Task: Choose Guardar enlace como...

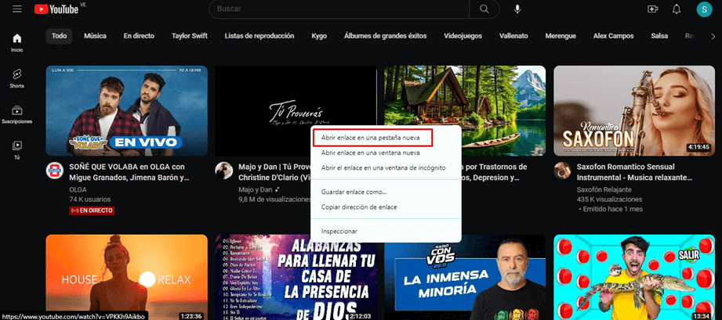Action: point(386,192)
